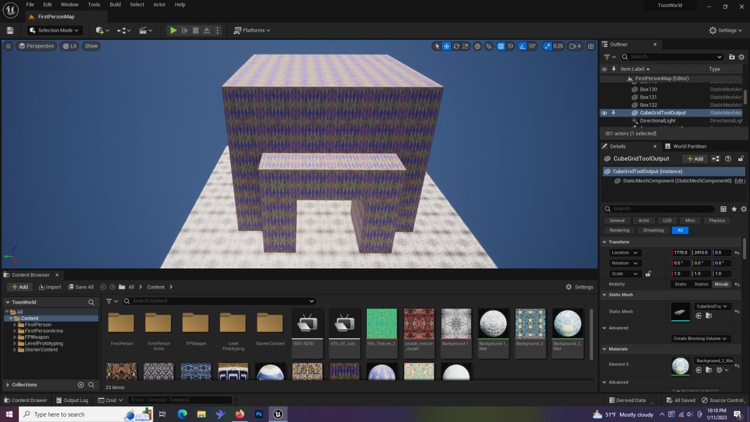This screenshot has height=422, width=750.
Task: Open the Actor menu
Action: (x=159, y=5)
